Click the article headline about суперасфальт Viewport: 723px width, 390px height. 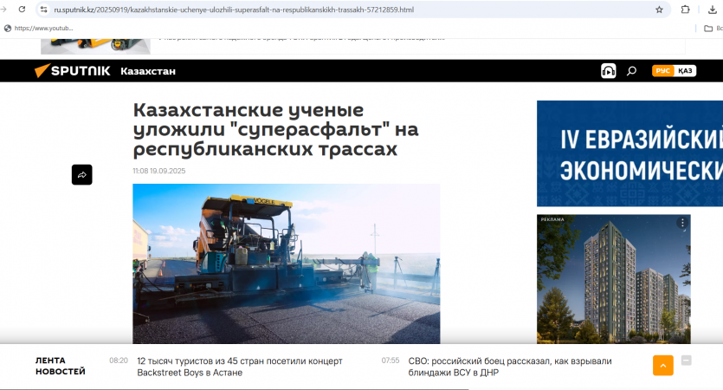(275, 130)
